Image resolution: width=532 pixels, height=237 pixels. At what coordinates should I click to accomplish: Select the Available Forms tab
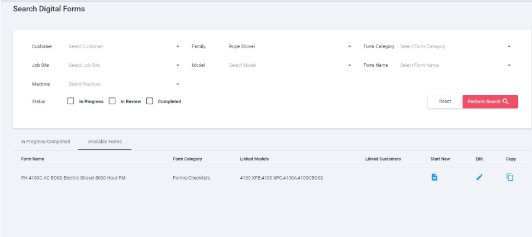pos(105,142)
